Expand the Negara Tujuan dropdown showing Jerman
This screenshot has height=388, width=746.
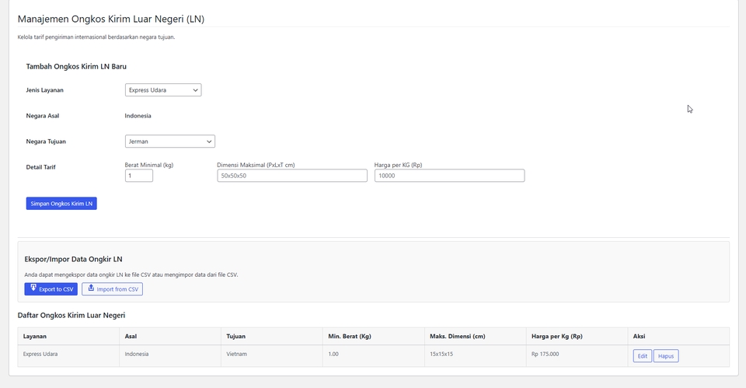pyautogui.click(x=170, y=142)
